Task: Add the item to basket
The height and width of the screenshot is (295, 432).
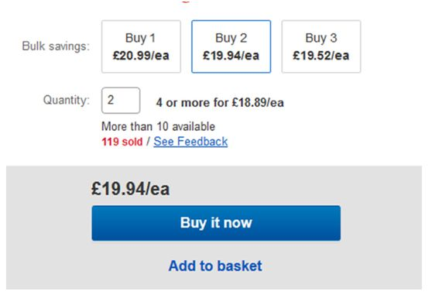Action: pos(215,266)
